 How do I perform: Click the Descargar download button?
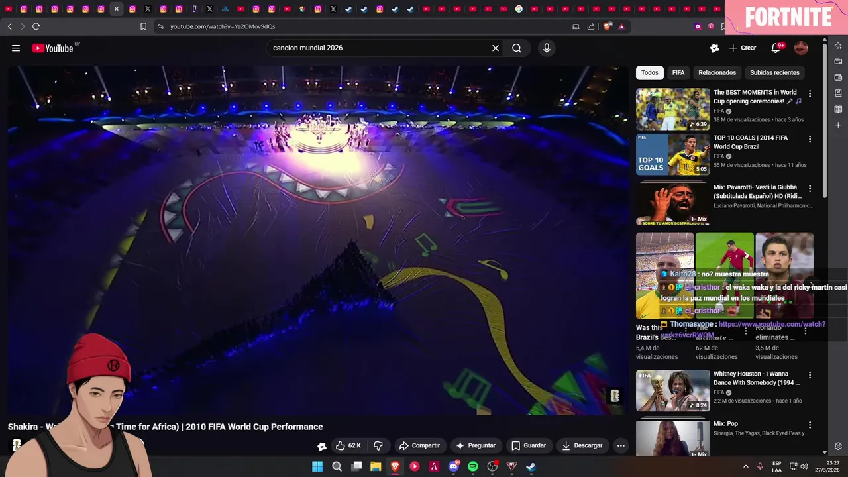pyautogui.click(x=582, y=446)
